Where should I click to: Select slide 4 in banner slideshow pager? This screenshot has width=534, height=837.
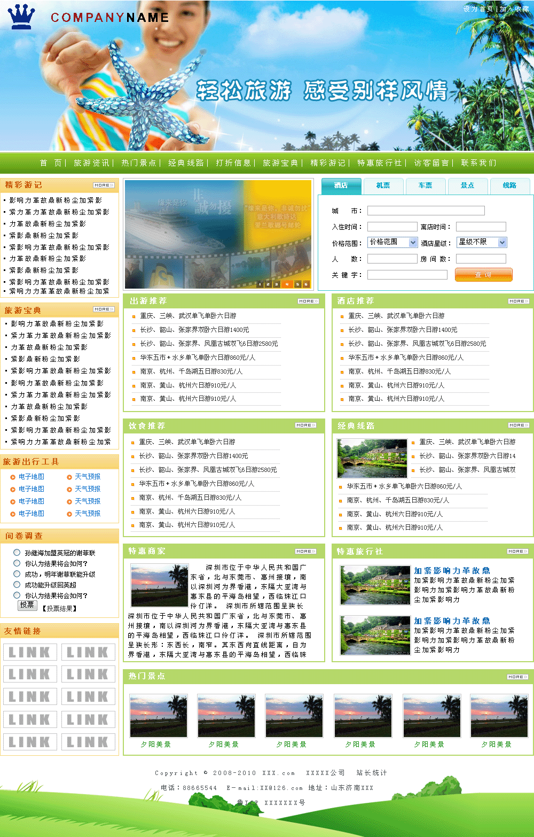[x=287, y=284]
